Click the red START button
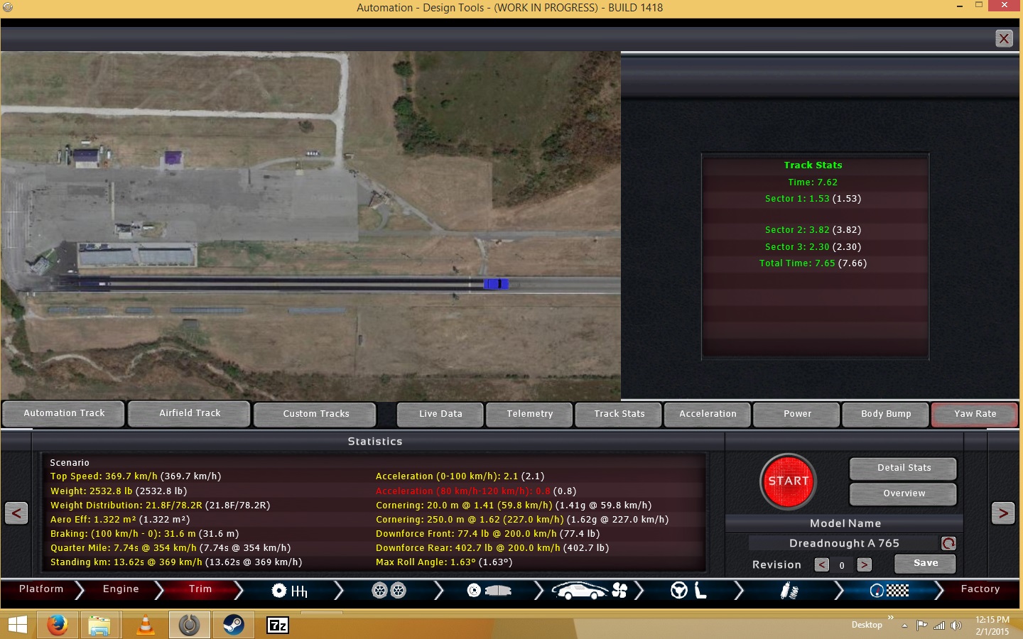The width and height of the screenshot is (1023, 639). point(789,481)
